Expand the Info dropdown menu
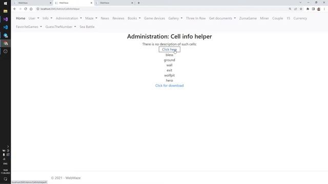This screenshot has height=184, width=328. coord(47,18)
